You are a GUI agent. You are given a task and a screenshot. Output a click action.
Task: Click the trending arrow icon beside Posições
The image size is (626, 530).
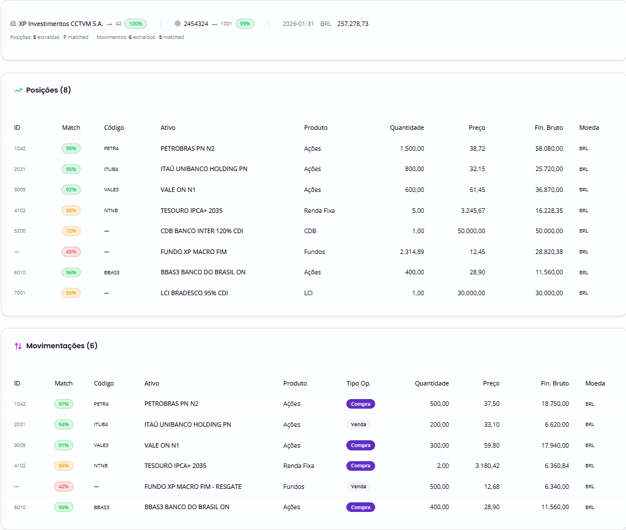[x=18, y=90]
